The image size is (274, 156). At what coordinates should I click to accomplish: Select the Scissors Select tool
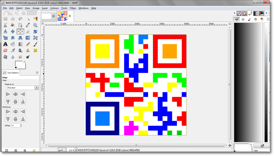click(5, 25)
